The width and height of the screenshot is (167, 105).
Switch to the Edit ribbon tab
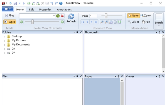tap(31, 9)
